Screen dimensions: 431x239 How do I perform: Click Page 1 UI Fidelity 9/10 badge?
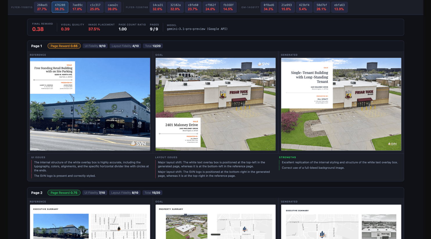point(95,46)
